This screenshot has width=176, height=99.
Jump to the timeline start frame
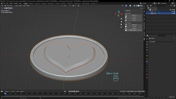tap(69, 91)
